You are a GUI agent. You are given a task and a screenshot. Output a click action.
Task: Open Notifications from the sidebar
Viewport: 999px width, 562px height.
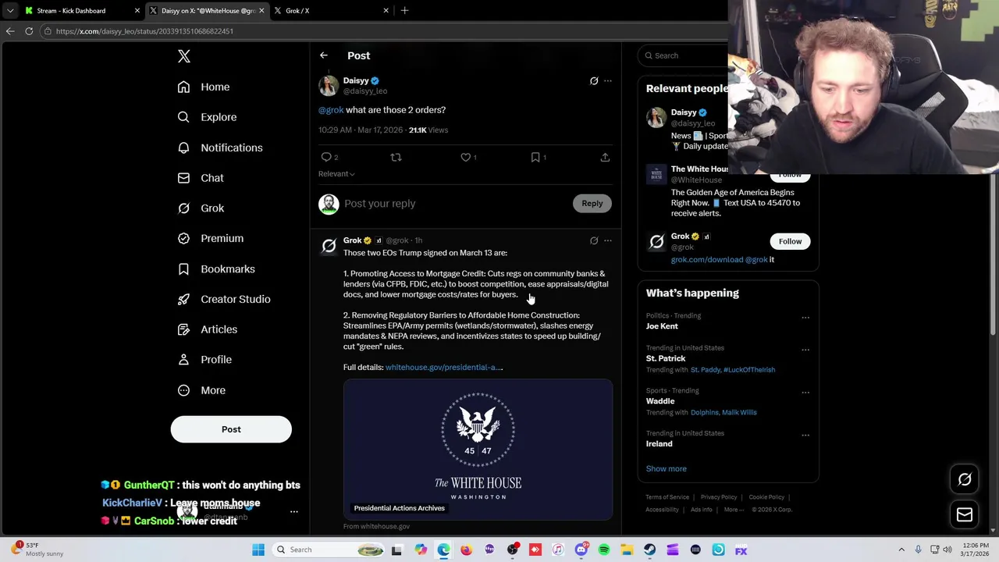tap(220, 148)
